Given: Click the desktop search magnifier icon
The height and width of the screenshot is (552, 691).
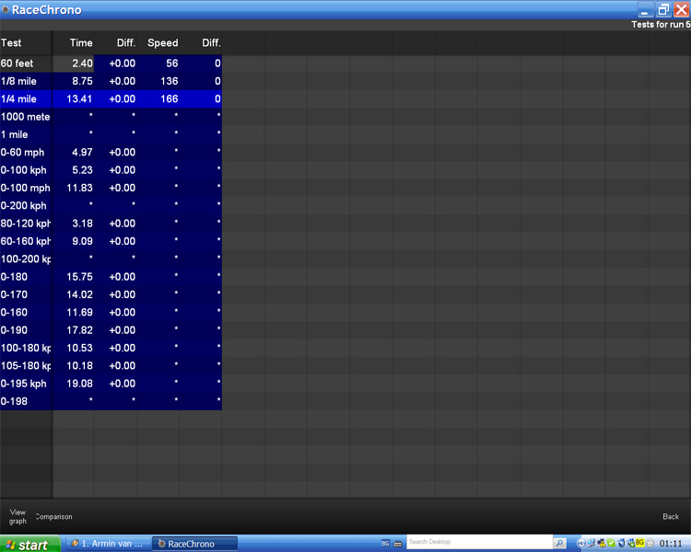Looking at the screenshot, I should pyautogui.click(x=559, y=543).
